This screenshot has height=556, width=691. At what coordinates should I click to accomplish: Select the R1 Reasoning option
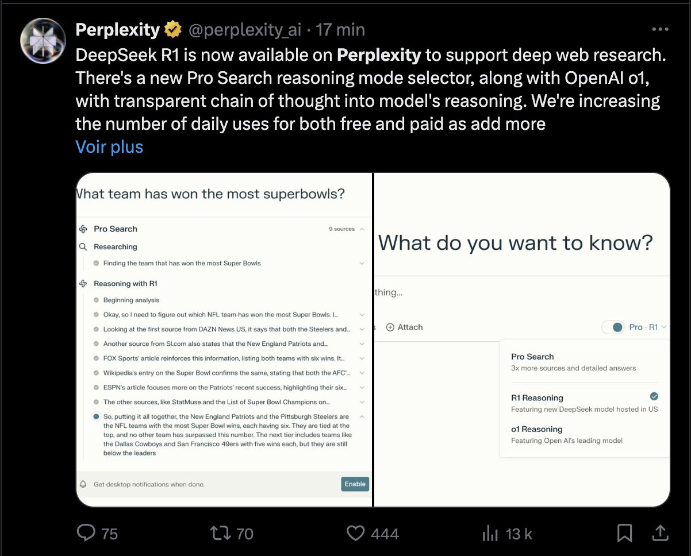click(585, 403)
